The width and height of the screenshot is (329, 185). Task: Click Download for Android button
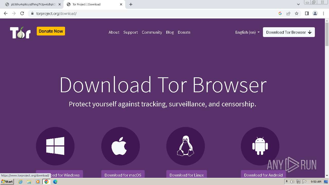point(263,174)
